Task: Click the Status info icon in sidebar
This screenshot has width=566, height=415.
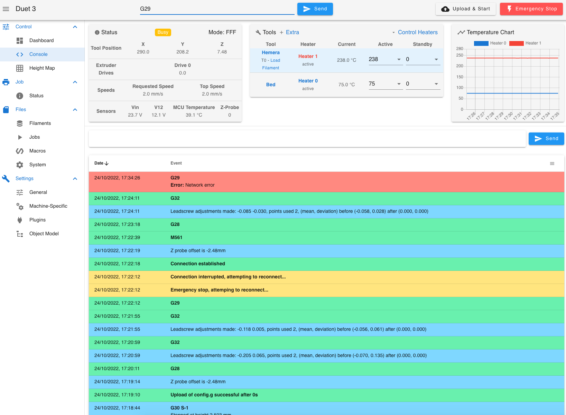Action: click(20, 96)
